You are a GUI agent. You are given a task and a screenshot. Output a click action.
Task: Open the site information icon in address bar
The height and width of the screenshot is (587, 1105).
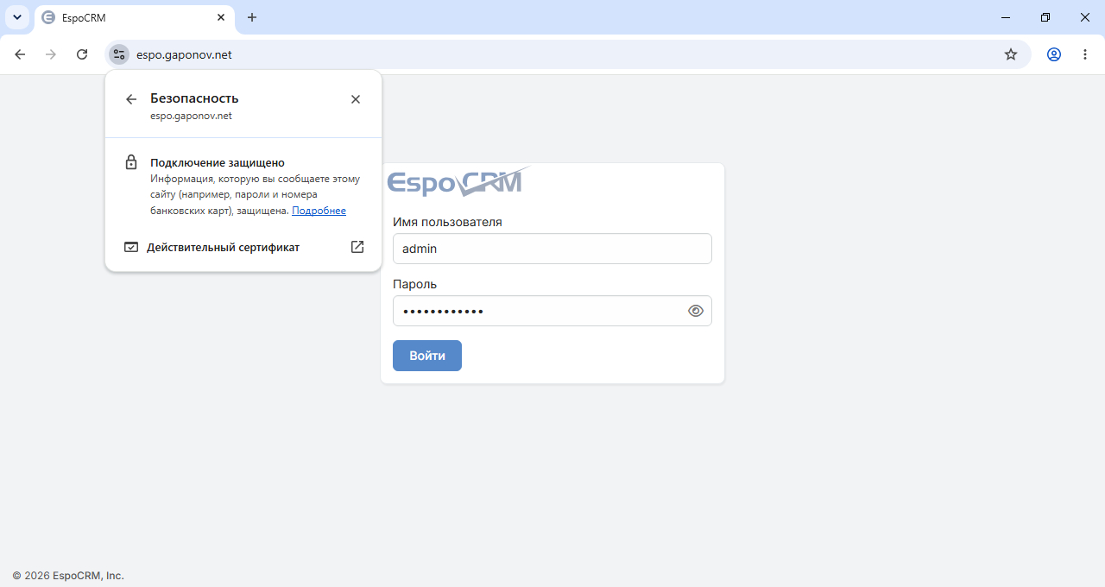click(x=119, y=54)
